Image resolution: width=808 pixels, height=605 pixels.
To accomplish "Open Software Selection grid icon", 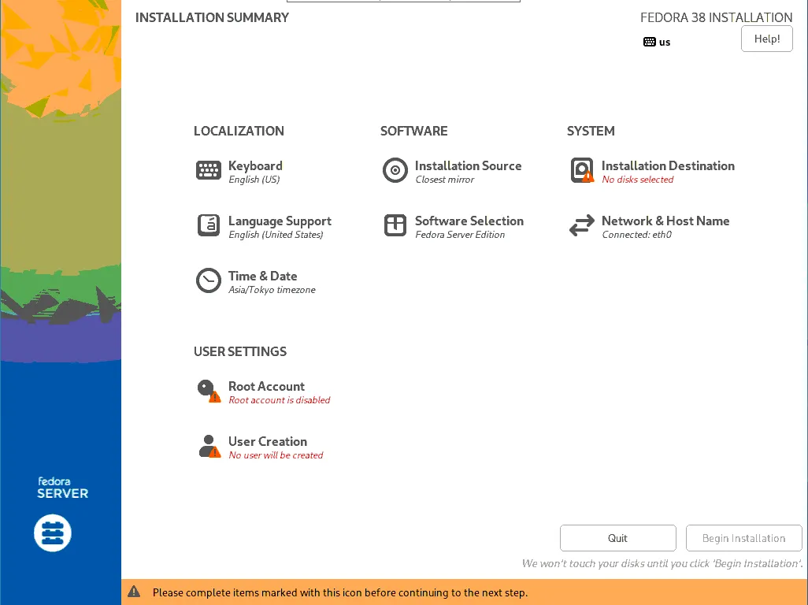I will [x=395, y=225].
